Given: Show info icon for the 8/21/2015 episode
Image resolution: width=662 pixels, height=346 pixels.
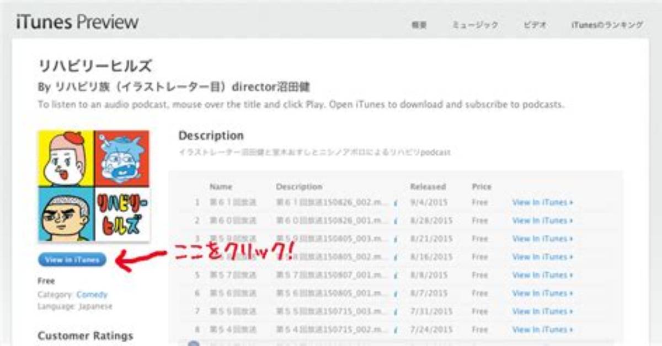Looking at the screenshot, I should pos(396,239).
